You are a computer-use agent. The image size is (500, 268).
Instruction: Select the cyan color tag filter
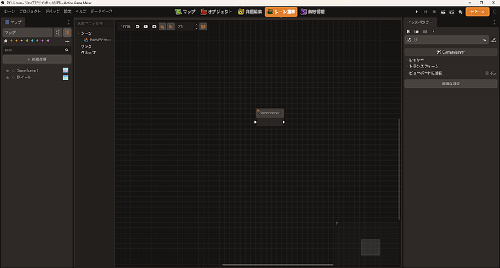[x=32, y=41]
